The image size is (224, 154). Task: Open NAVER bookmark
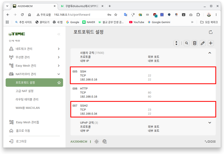[89, 22]
